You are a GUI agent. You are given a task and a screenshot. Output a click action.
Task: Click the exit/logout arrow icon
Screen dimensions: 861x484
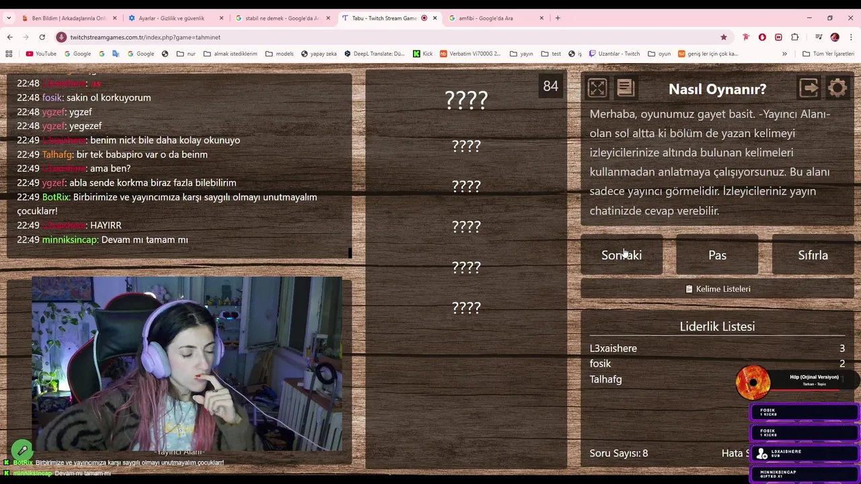(809, 88)
